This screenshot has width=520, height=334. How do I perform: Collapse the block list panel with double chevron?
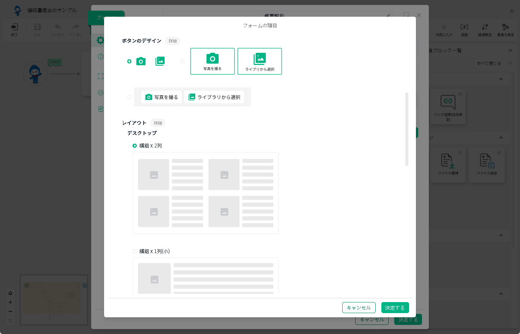(x=510, y=51)
